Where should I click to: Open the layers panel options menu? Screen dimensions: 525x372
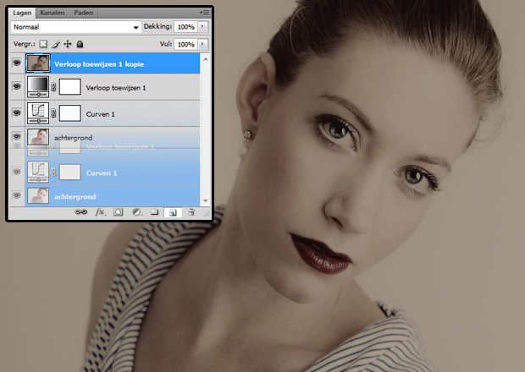204,13
